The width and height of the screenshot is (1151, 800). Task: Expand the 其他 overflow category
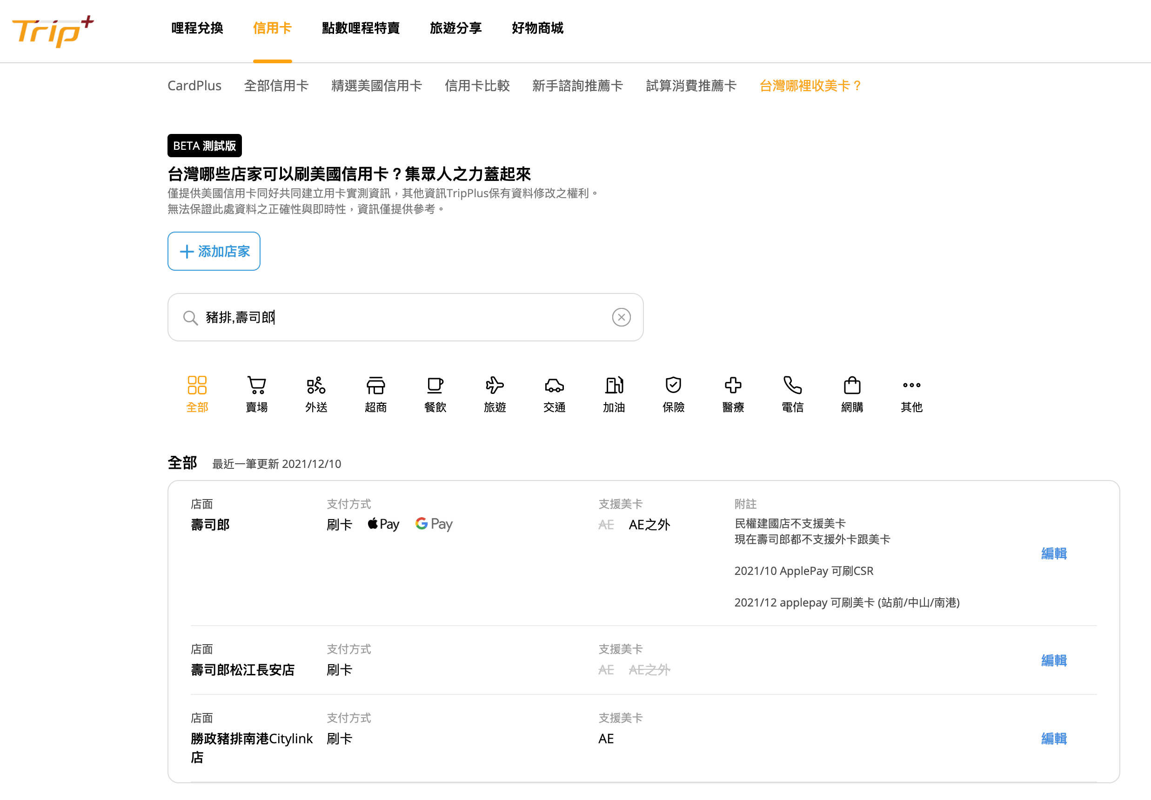click(x=911, y=393)
